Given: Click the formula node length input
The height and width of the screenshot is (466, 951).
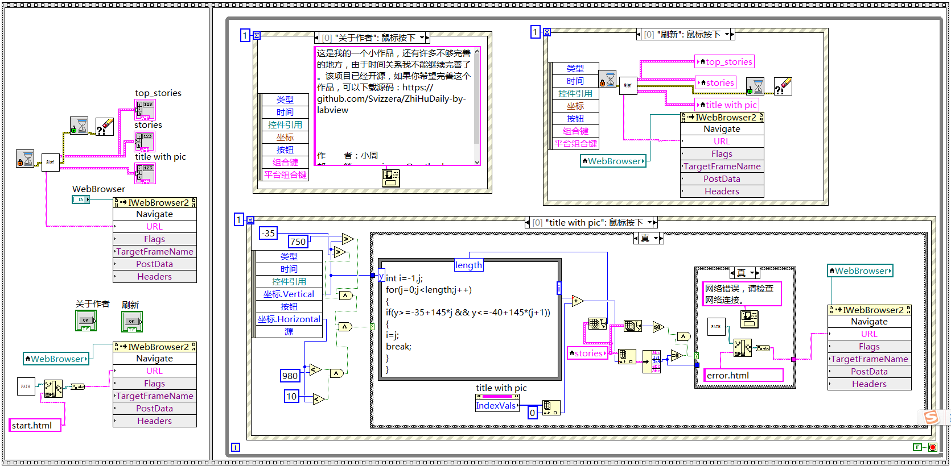Looking at the screenshot, I should pyautogui.click(x=469, y=265).
